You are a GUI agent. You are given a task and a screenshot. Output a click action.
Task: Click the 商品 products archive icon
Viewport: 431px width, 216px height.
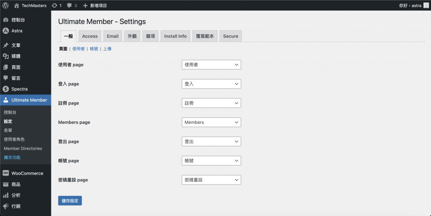pos(6,184)
